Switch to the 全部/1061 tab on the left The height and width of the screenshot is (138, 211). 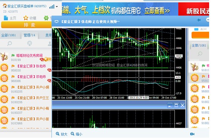pos(9,35)
